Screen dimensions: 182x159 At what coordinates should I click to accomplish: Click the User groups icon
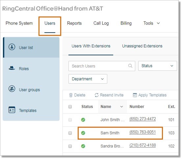(x=12, y=89)
